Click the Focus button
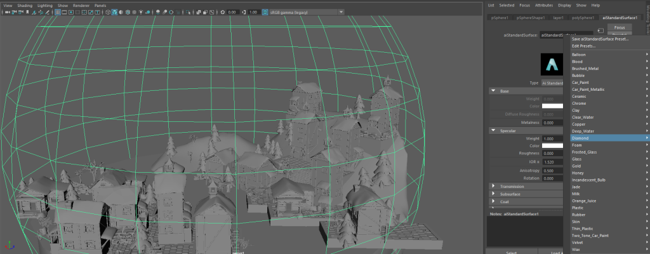This screenshot has width=650, height=254. pyautogui.click(x=620, y=27)
